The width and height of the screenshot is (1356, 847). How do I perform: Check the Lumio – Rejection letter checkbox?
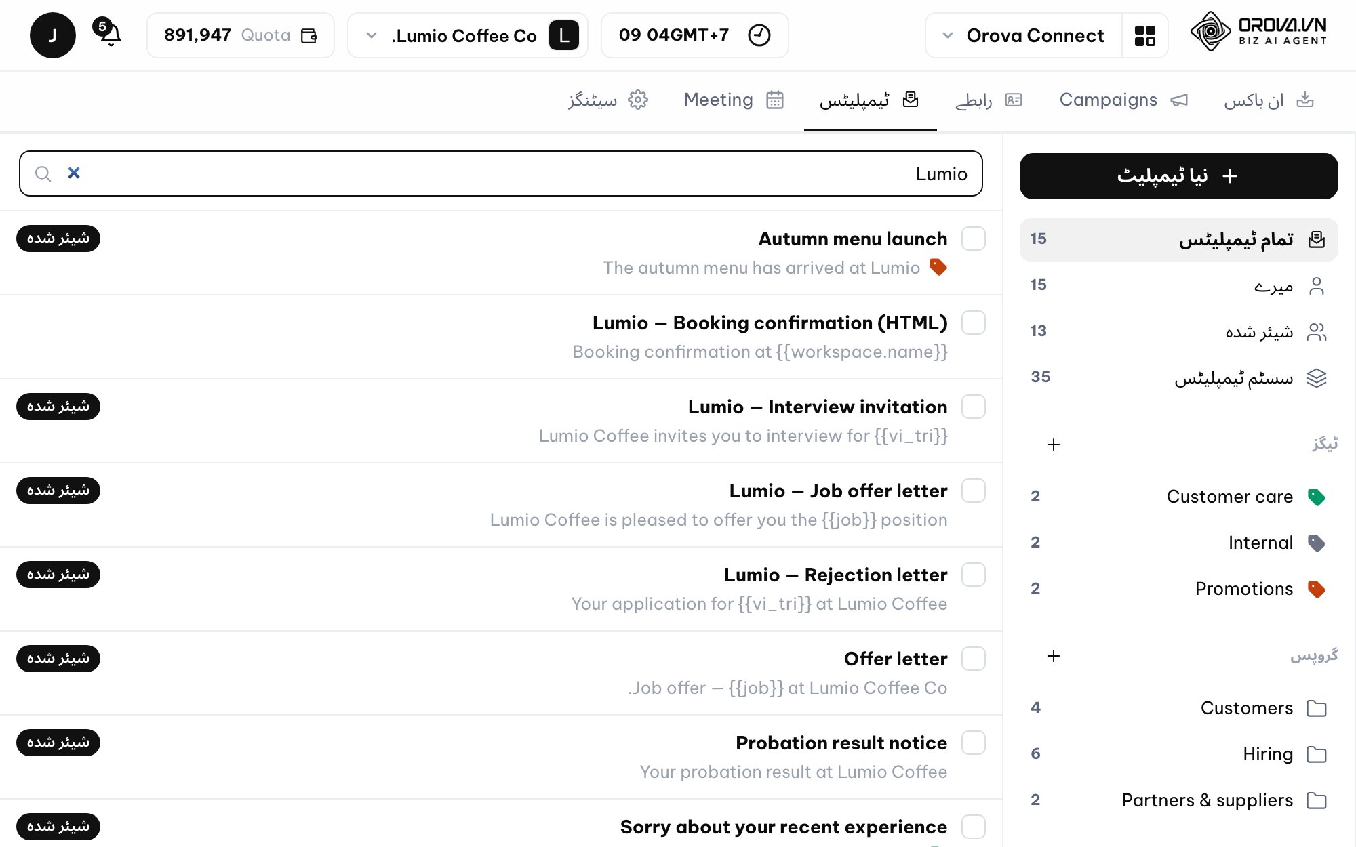tap(974, 575)
